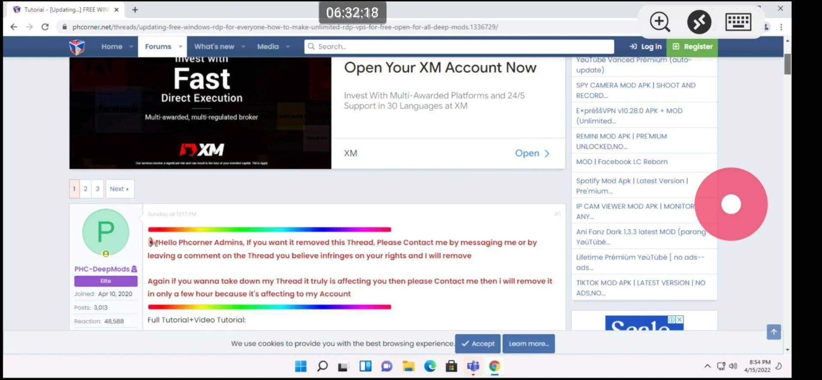
Task: Open TIKTOK MOD APK thread link
Action: (640, 288)
